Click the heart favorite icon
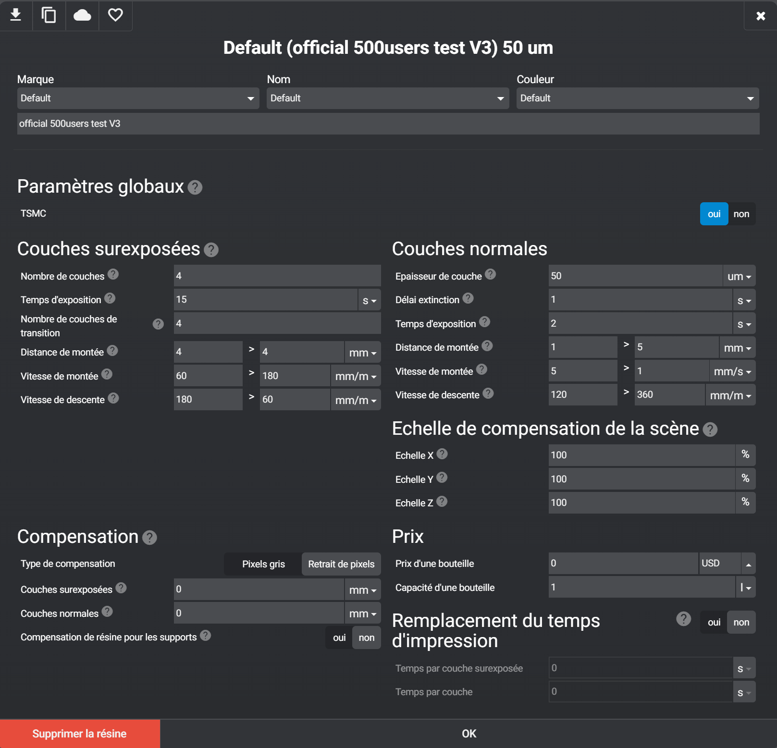This screenshot has height=748, width=777. [115, 15]
